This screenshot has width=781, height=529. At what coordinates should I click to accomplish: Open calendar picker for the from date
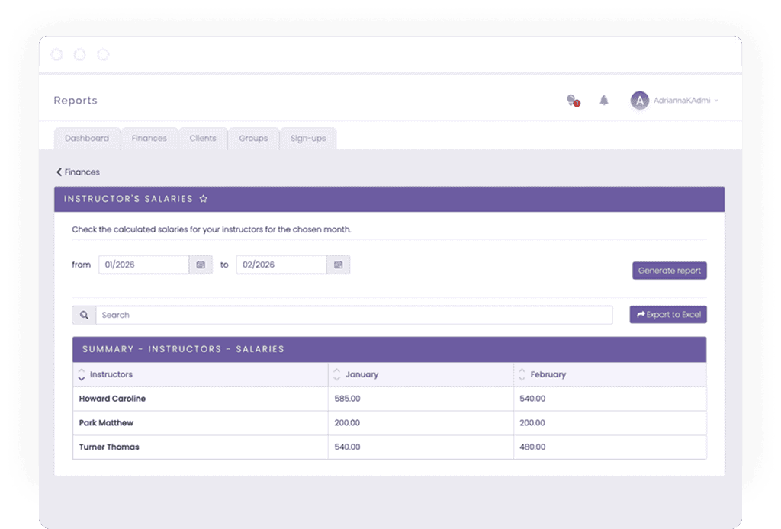(x=201, y=264)
